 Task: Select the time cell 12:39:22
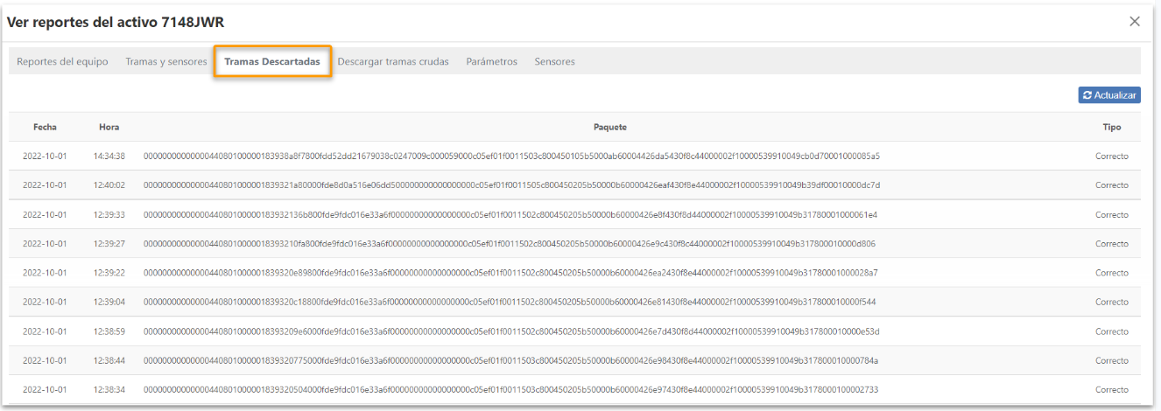[x=109, y=273]
